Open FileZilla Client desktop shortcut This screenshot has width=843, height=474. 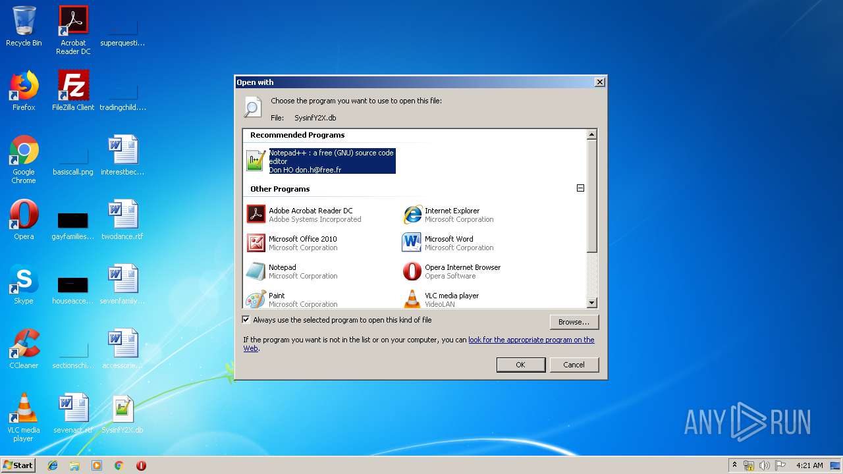[x=73, y=91]
